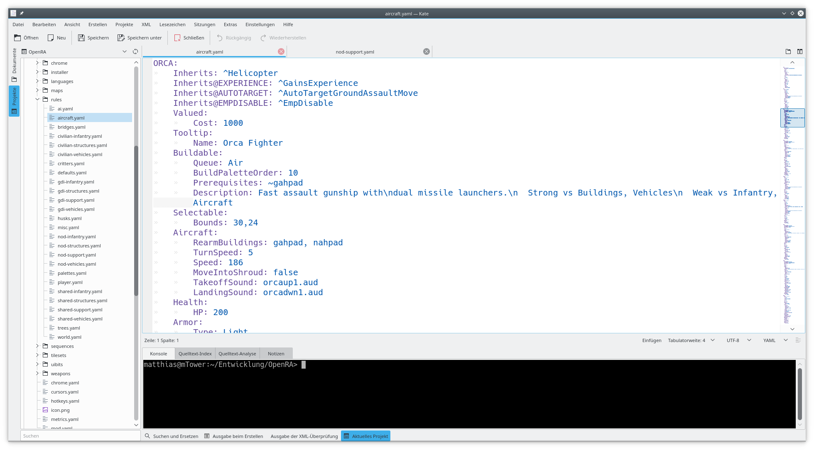
Task: Close the aircraft.yaml tab
Action: (281, 51)
